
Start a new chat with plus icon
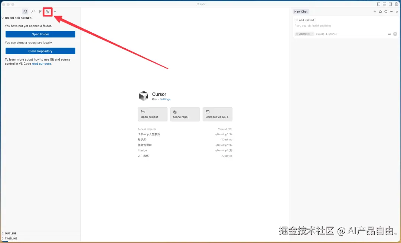375,12
